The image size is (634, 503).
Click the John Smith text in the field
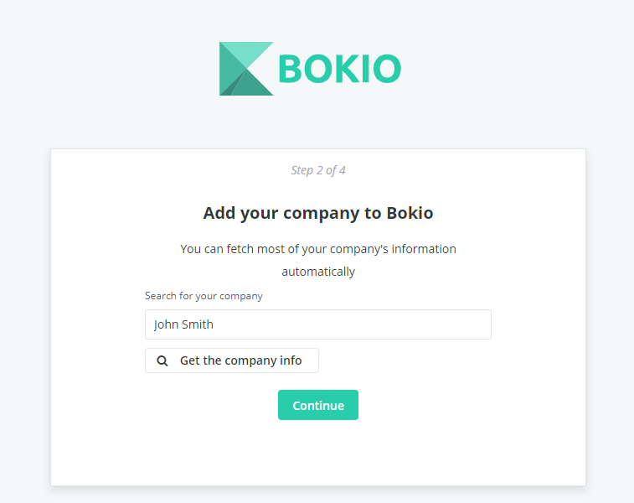pyautogui.click(x=183, y=324)
